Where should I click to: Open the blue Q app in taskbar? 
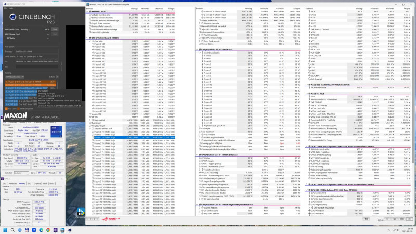tap(34, 230)
